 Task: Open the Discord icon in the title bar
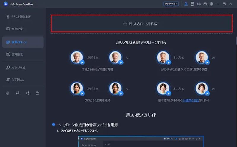click(x=198, y=4)
